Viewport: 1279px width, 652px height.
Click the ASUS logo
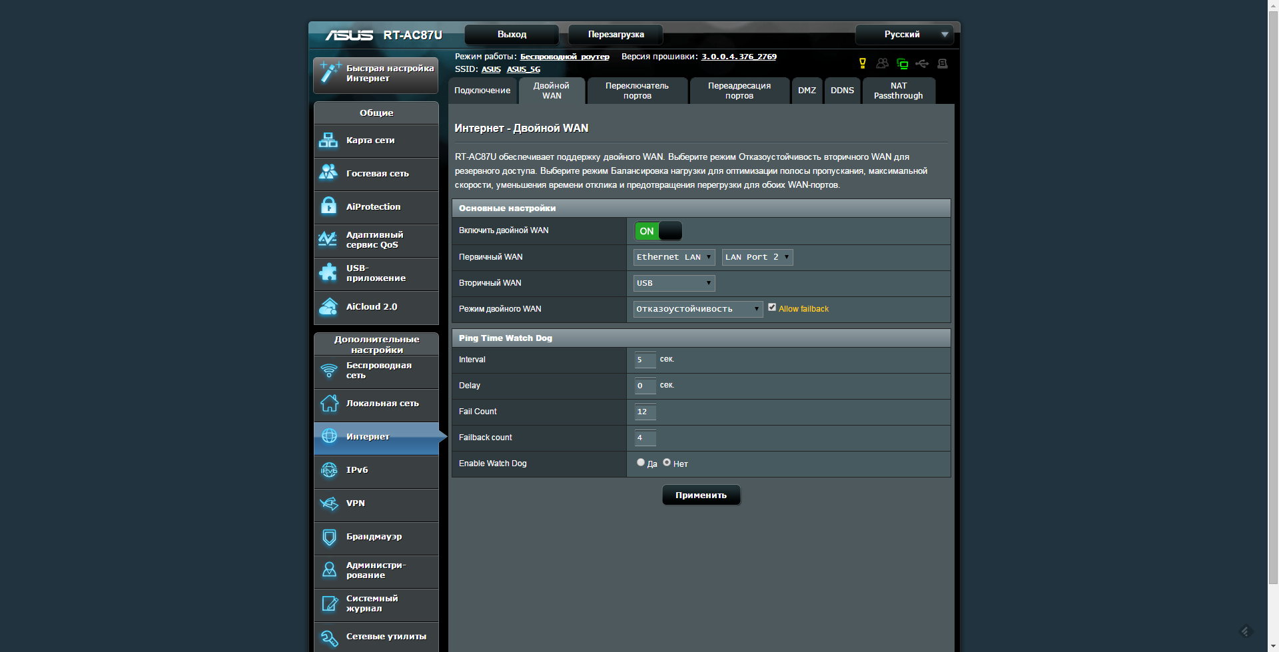pyautogui.click(x=348, y=35)
